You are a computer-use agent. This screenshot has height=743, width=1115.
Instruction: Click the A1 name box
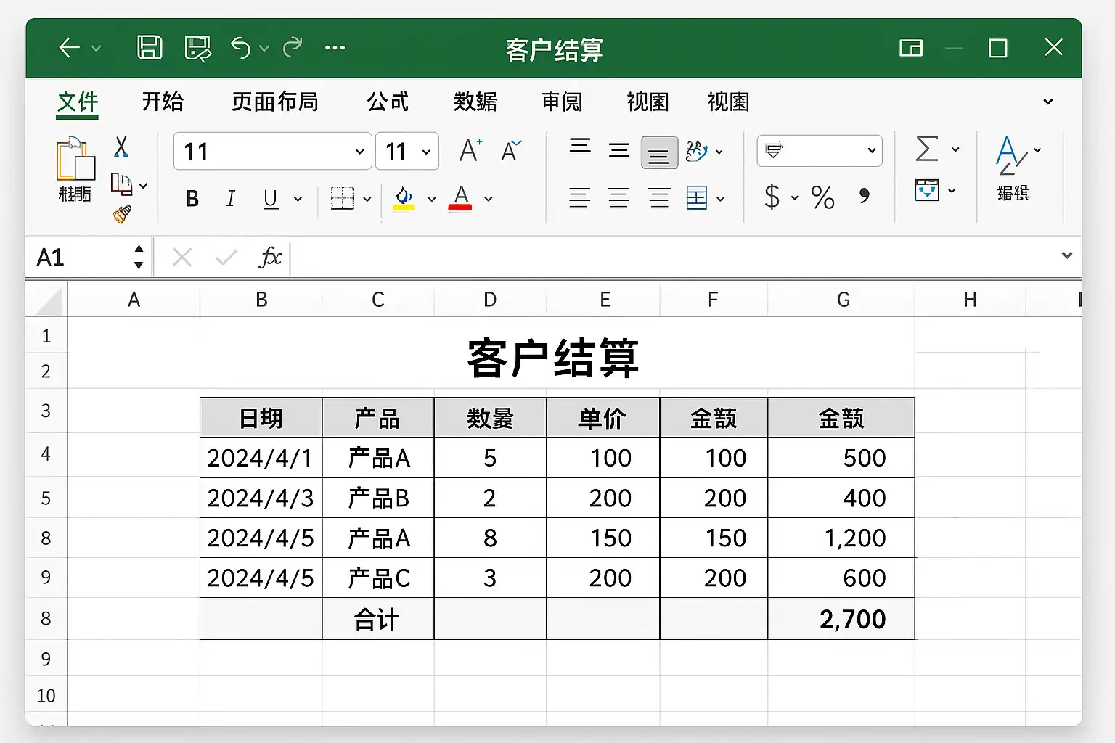click(x=79, y=257)
